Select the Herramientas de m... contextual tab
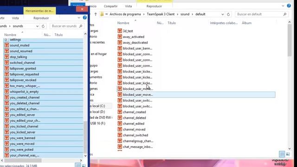This screenshot has width=297, height=167. pyautogui.click(x=39, y=11)
